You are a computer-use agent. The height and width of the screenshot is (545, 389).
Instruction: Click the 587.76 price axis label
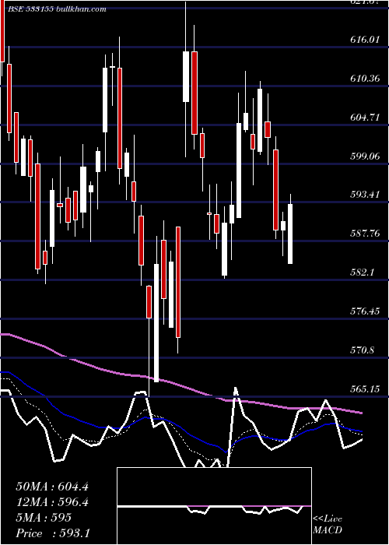[x=365, y=234]
